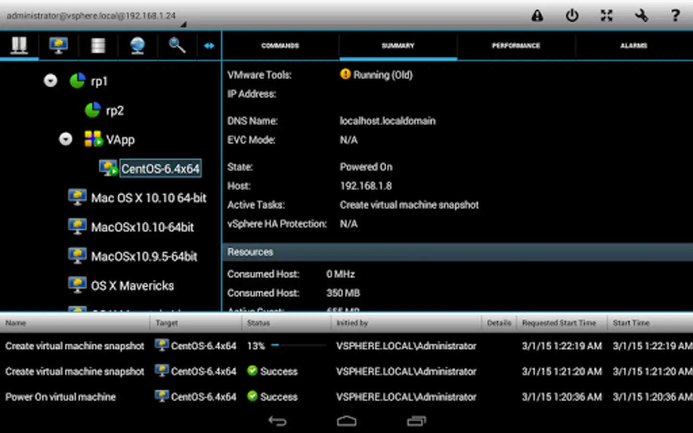The height and width of the screenshot is (433, 693).
Task: Switch to Hosts and Clusters view icon
Action: 19,45
